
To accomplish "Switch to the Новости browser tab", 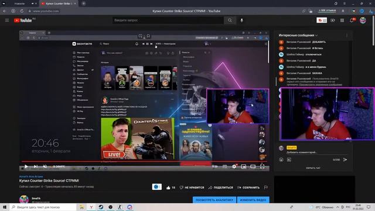I will [19, 4].
